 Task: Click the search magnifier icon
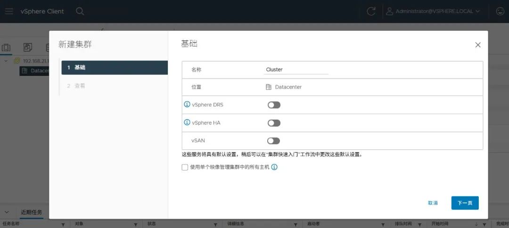pyautogui.click(x=80, y=11)
